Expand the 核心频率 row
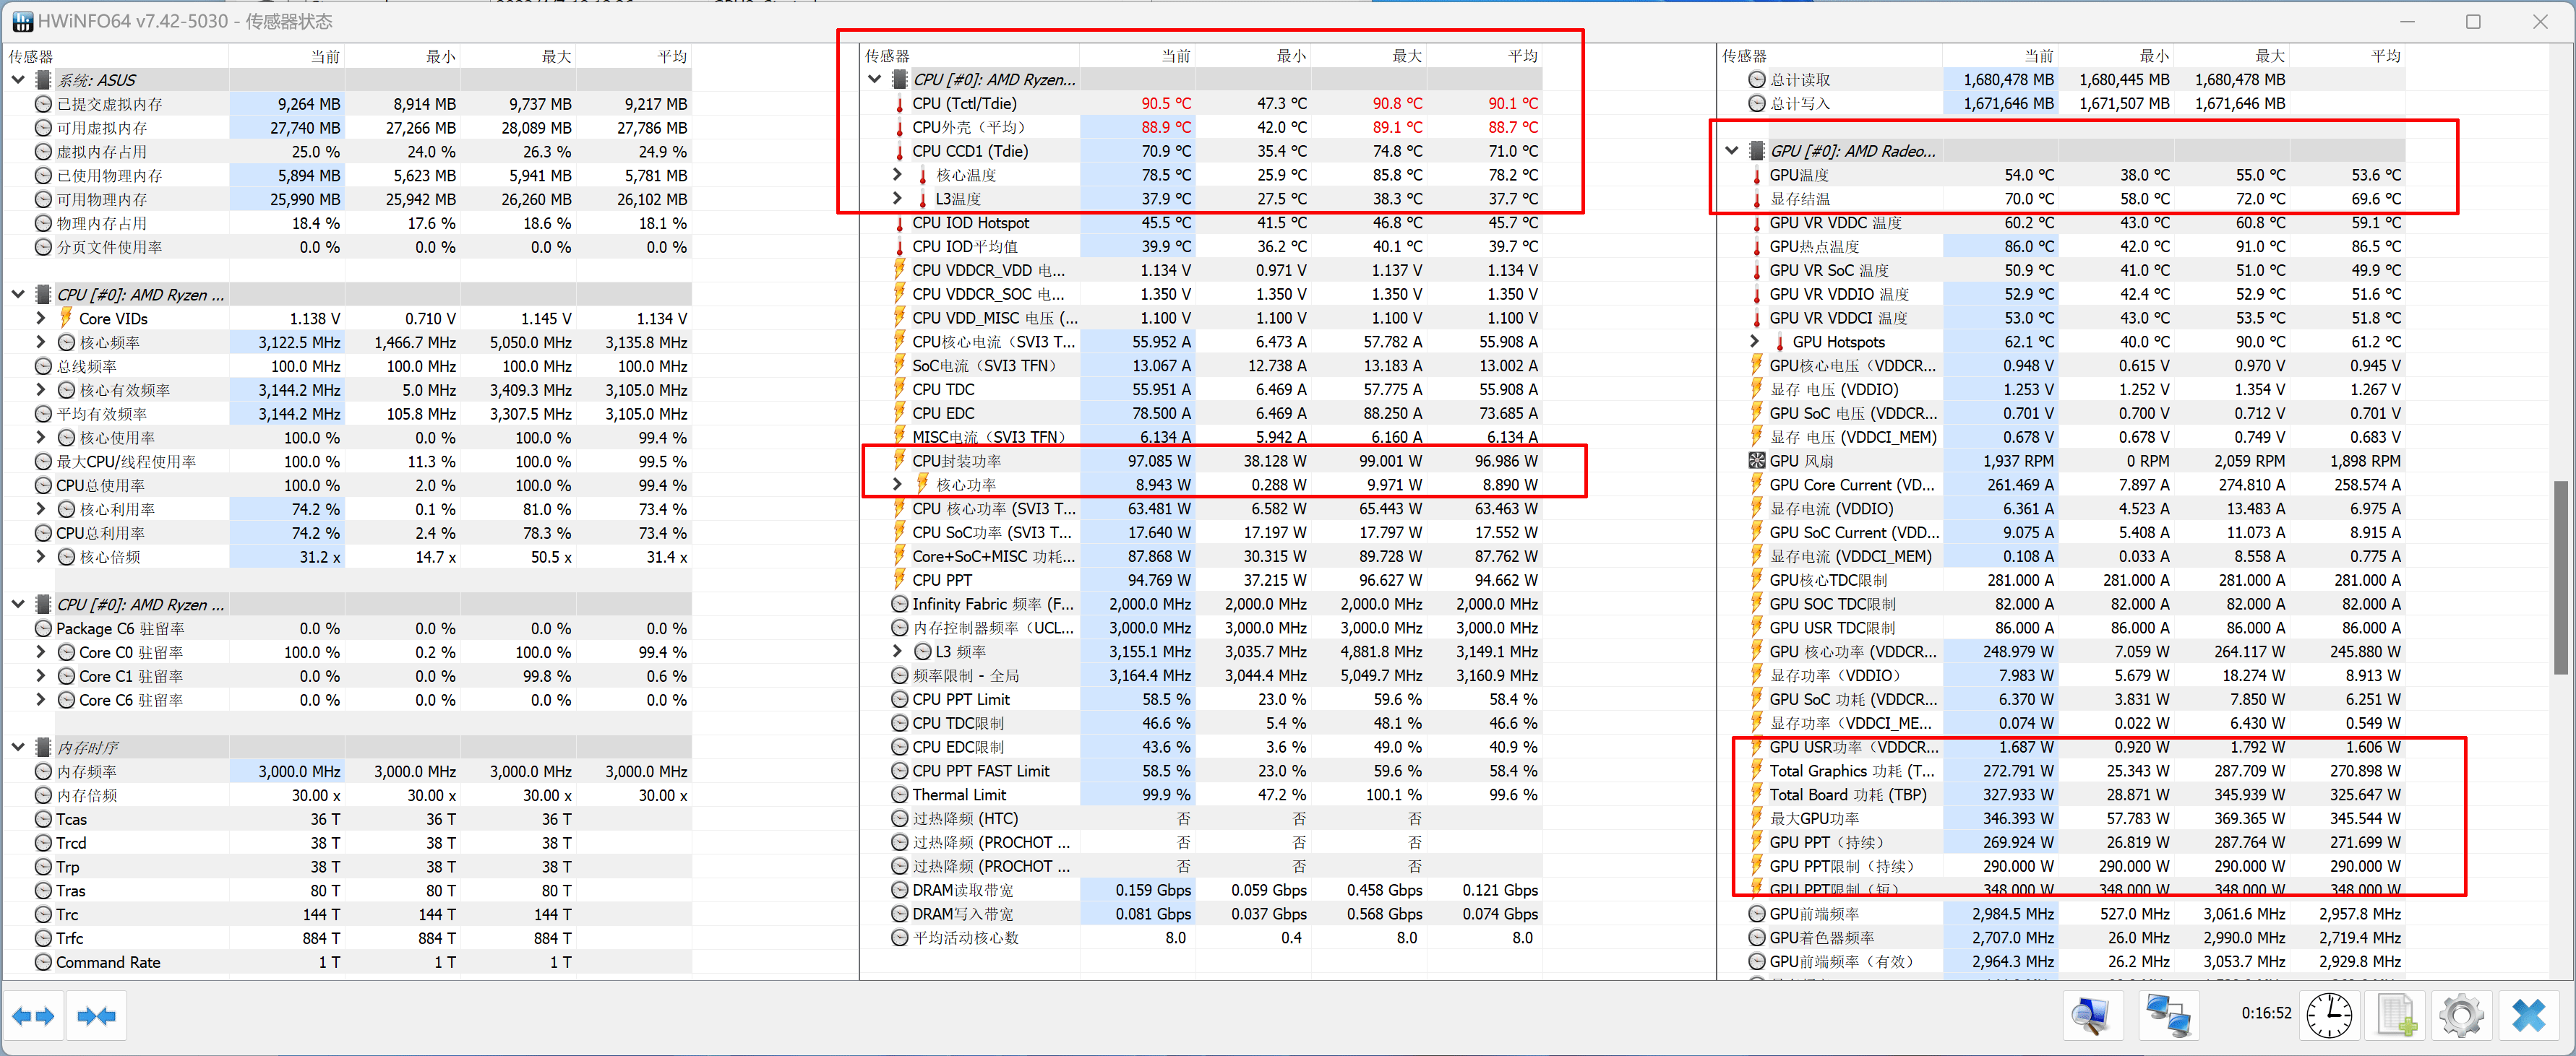The width and height of the screenshot is (2576, 1056). pos(40,342)
